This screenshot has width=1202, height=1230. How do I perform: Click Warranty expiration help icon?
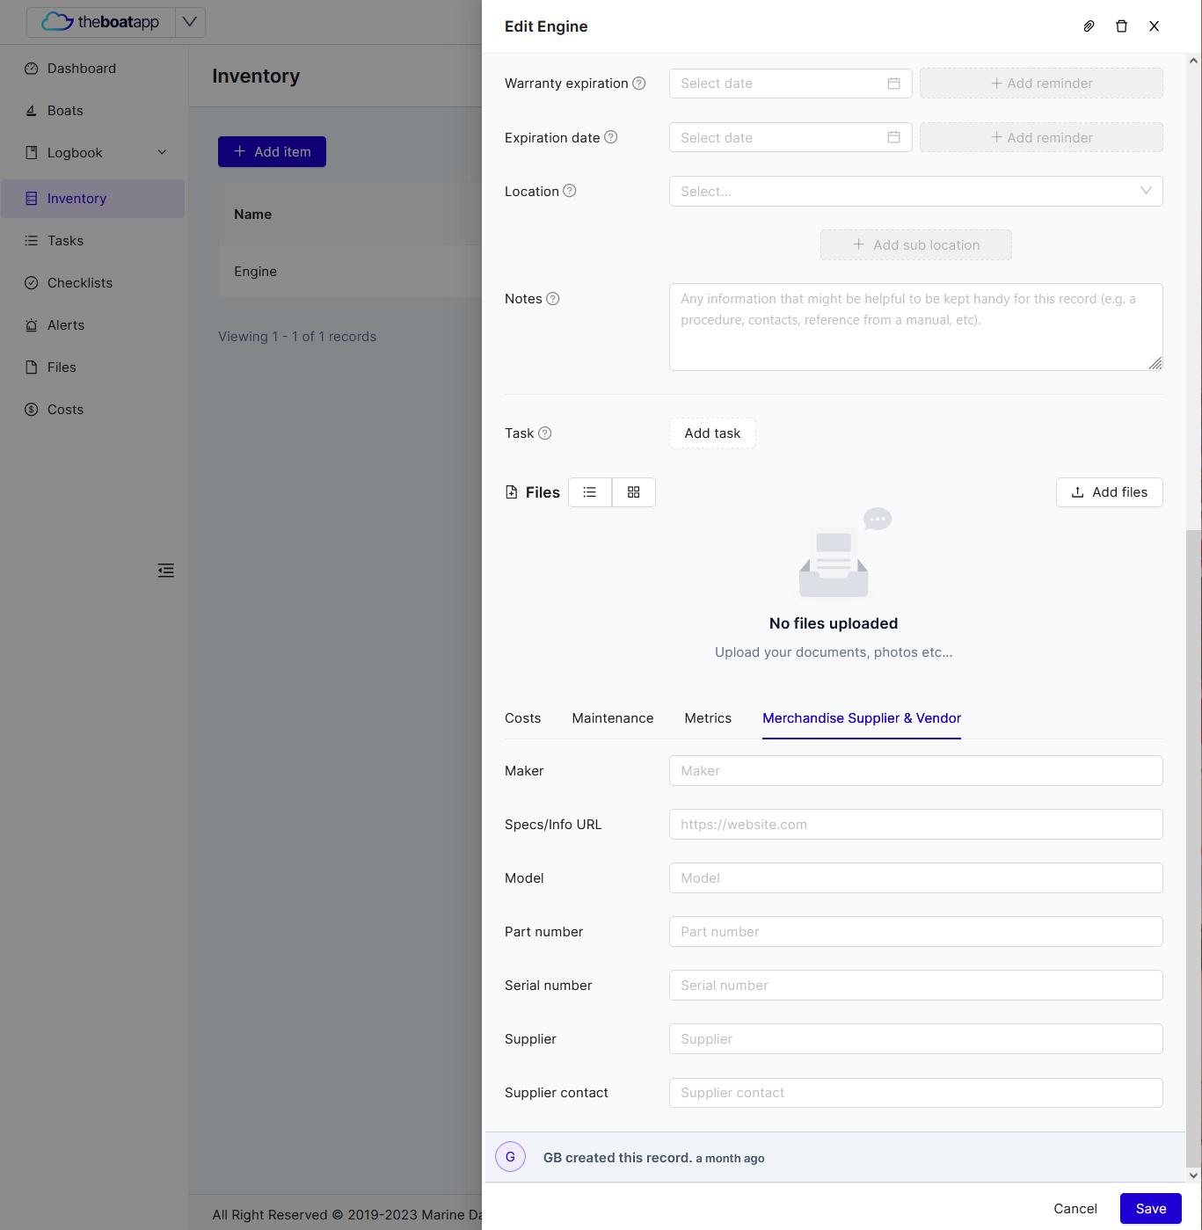tap(639, 84)
